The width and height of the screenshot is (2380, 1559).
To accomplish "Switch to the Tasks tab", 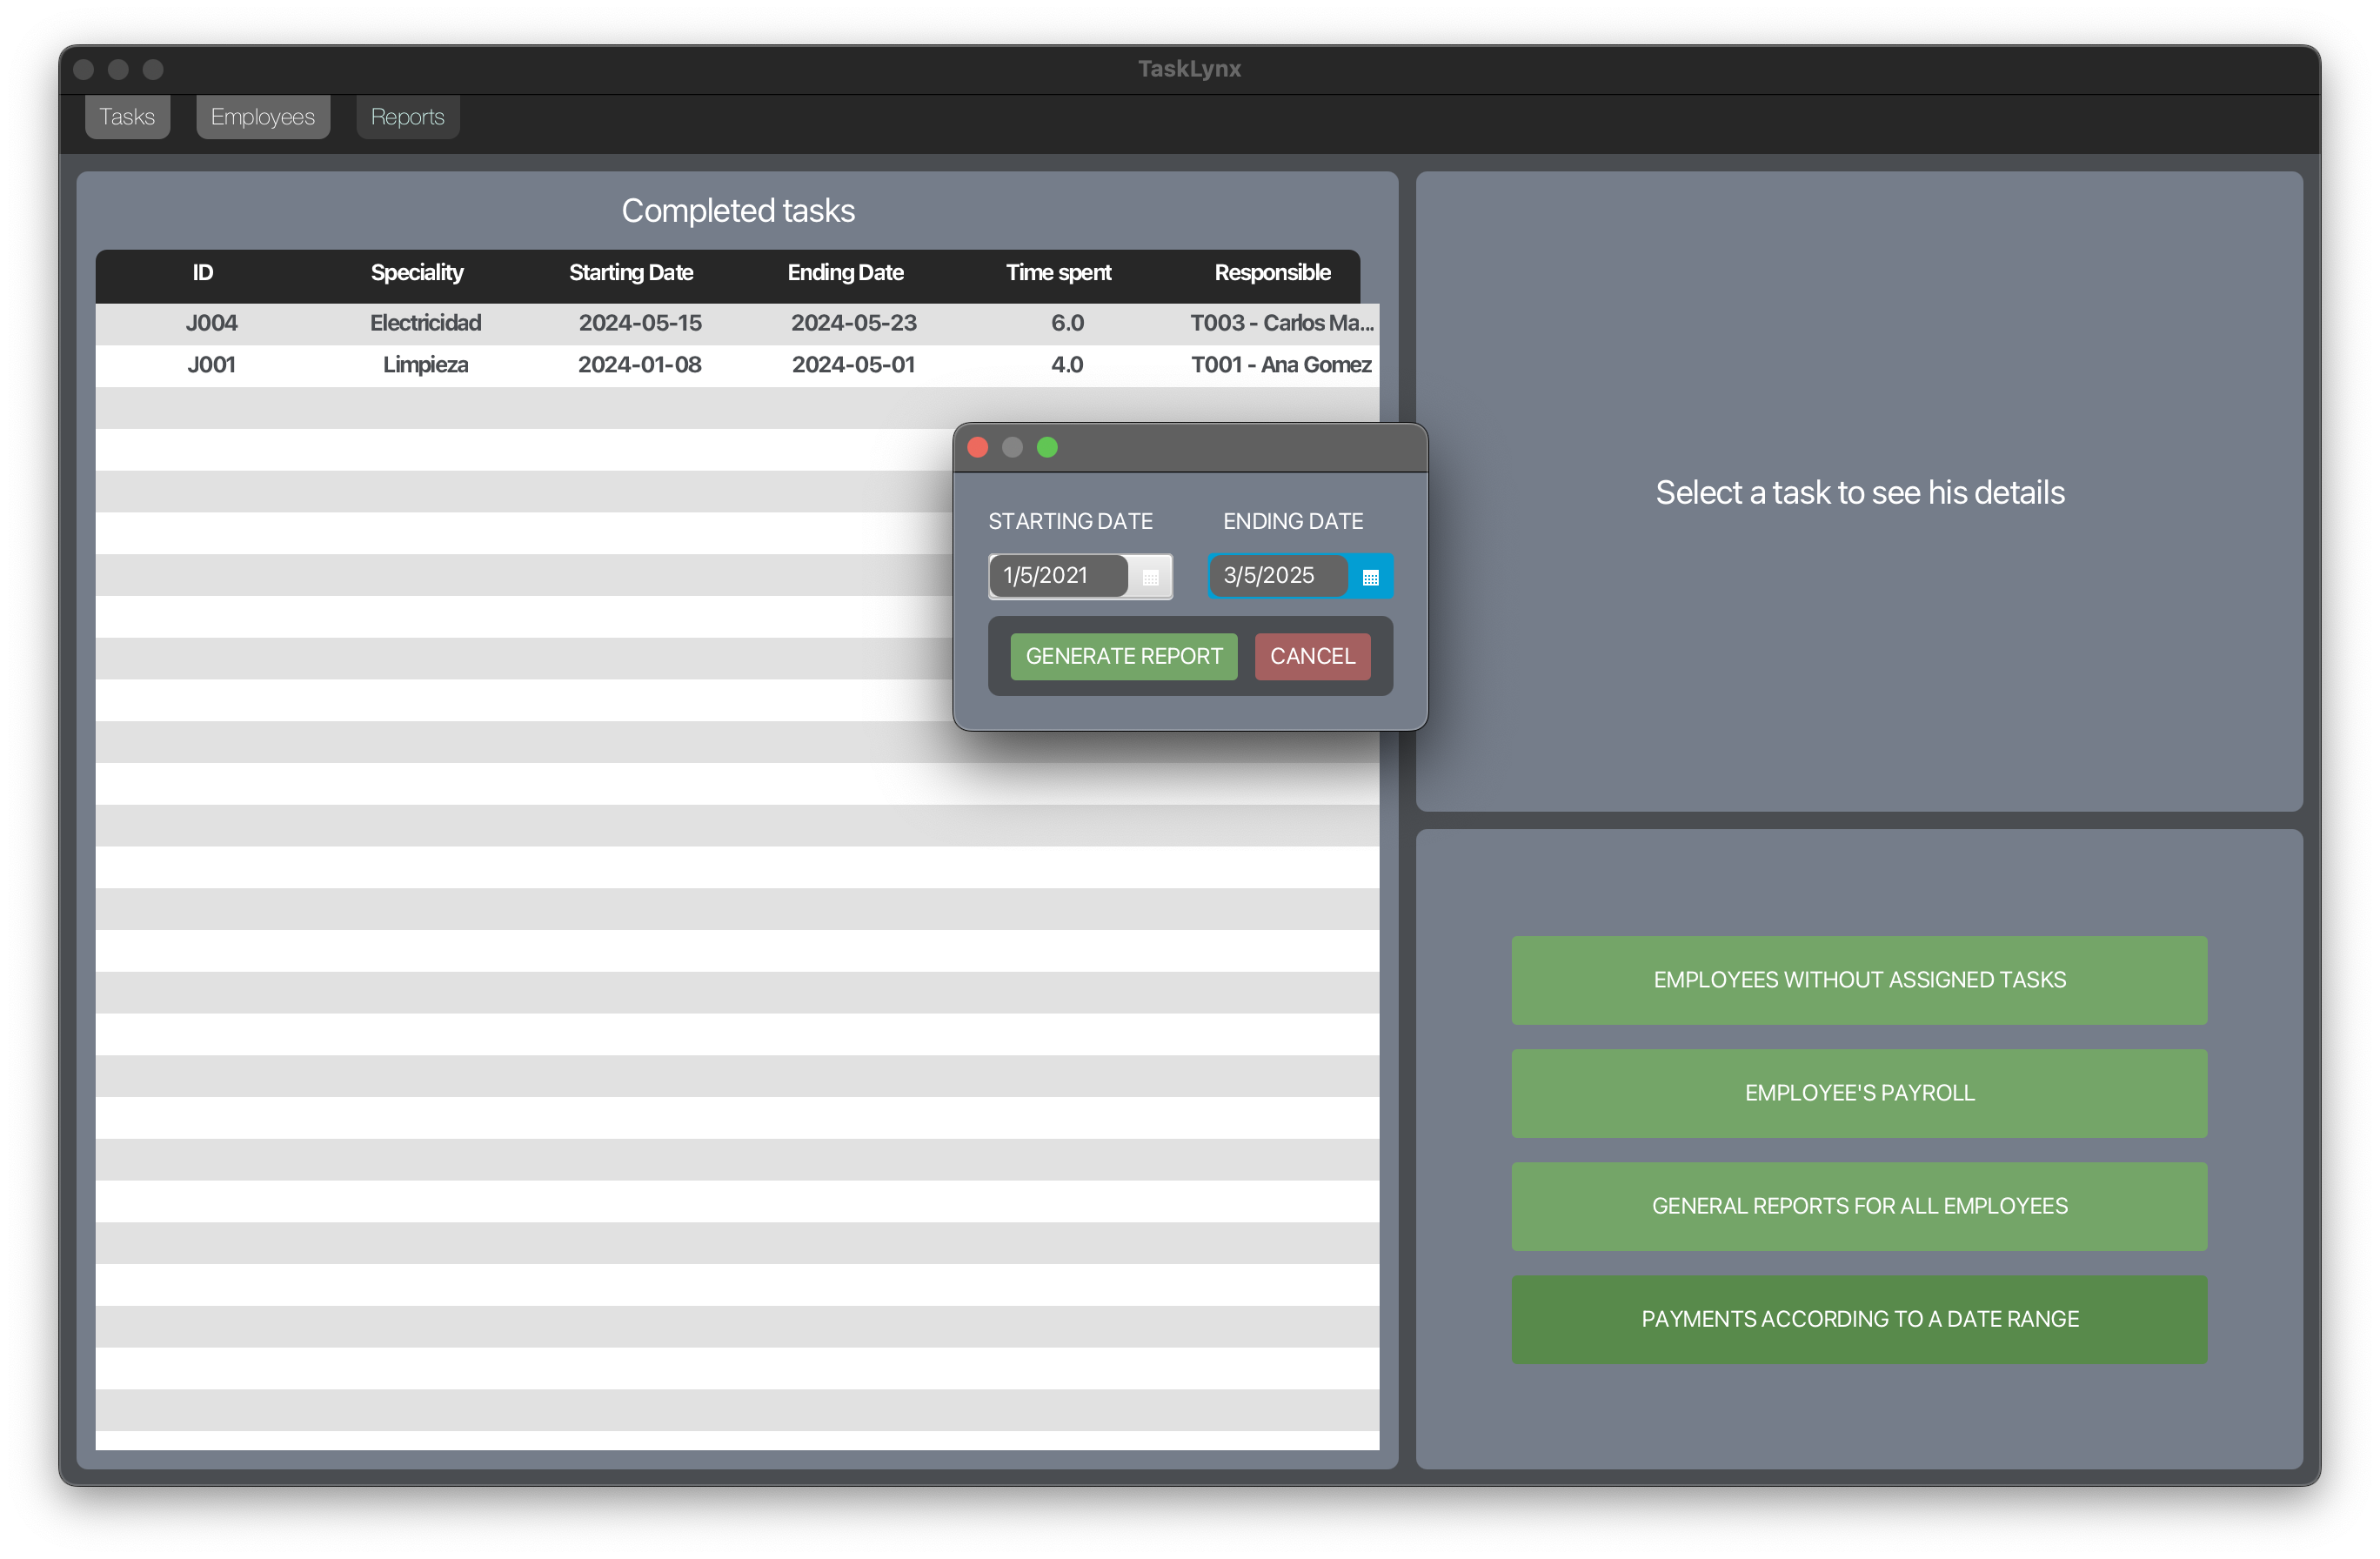I will (x=127, y=117).
